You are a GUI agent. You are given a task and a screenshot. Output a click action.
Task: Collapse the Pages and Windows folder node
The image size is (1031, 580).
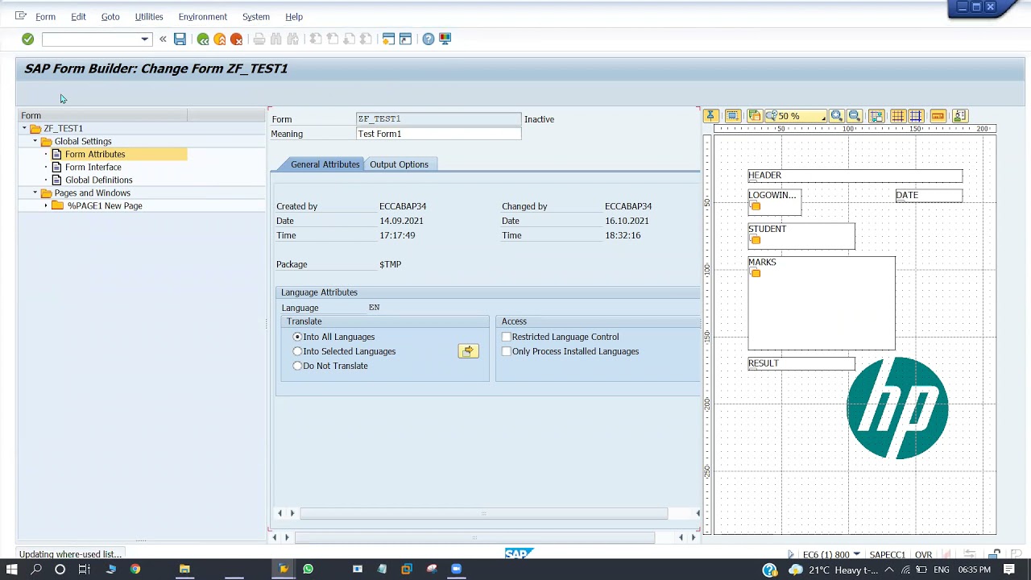point(35,193)
